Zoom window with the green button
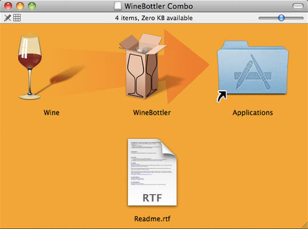This screenshot has height=229, width=308. coord(32,6)
